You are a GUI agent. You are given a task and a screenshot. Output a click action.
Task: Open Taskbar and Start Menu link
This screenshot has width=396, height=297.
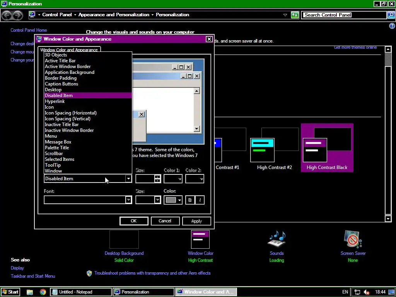pyautogui.click(x=33, y=276)
